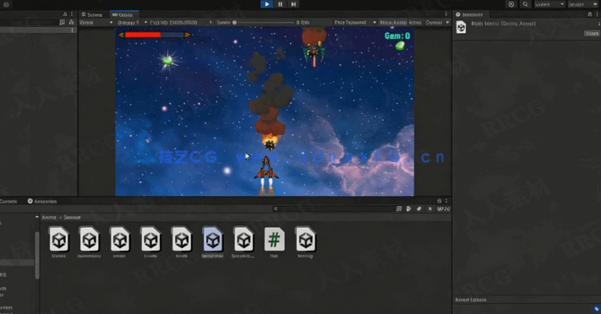Image resolution: width=601 pixels, height=314 pixels.
Task: Click the Gem:0 counter text in the game
Action: (x=397, y=36)
